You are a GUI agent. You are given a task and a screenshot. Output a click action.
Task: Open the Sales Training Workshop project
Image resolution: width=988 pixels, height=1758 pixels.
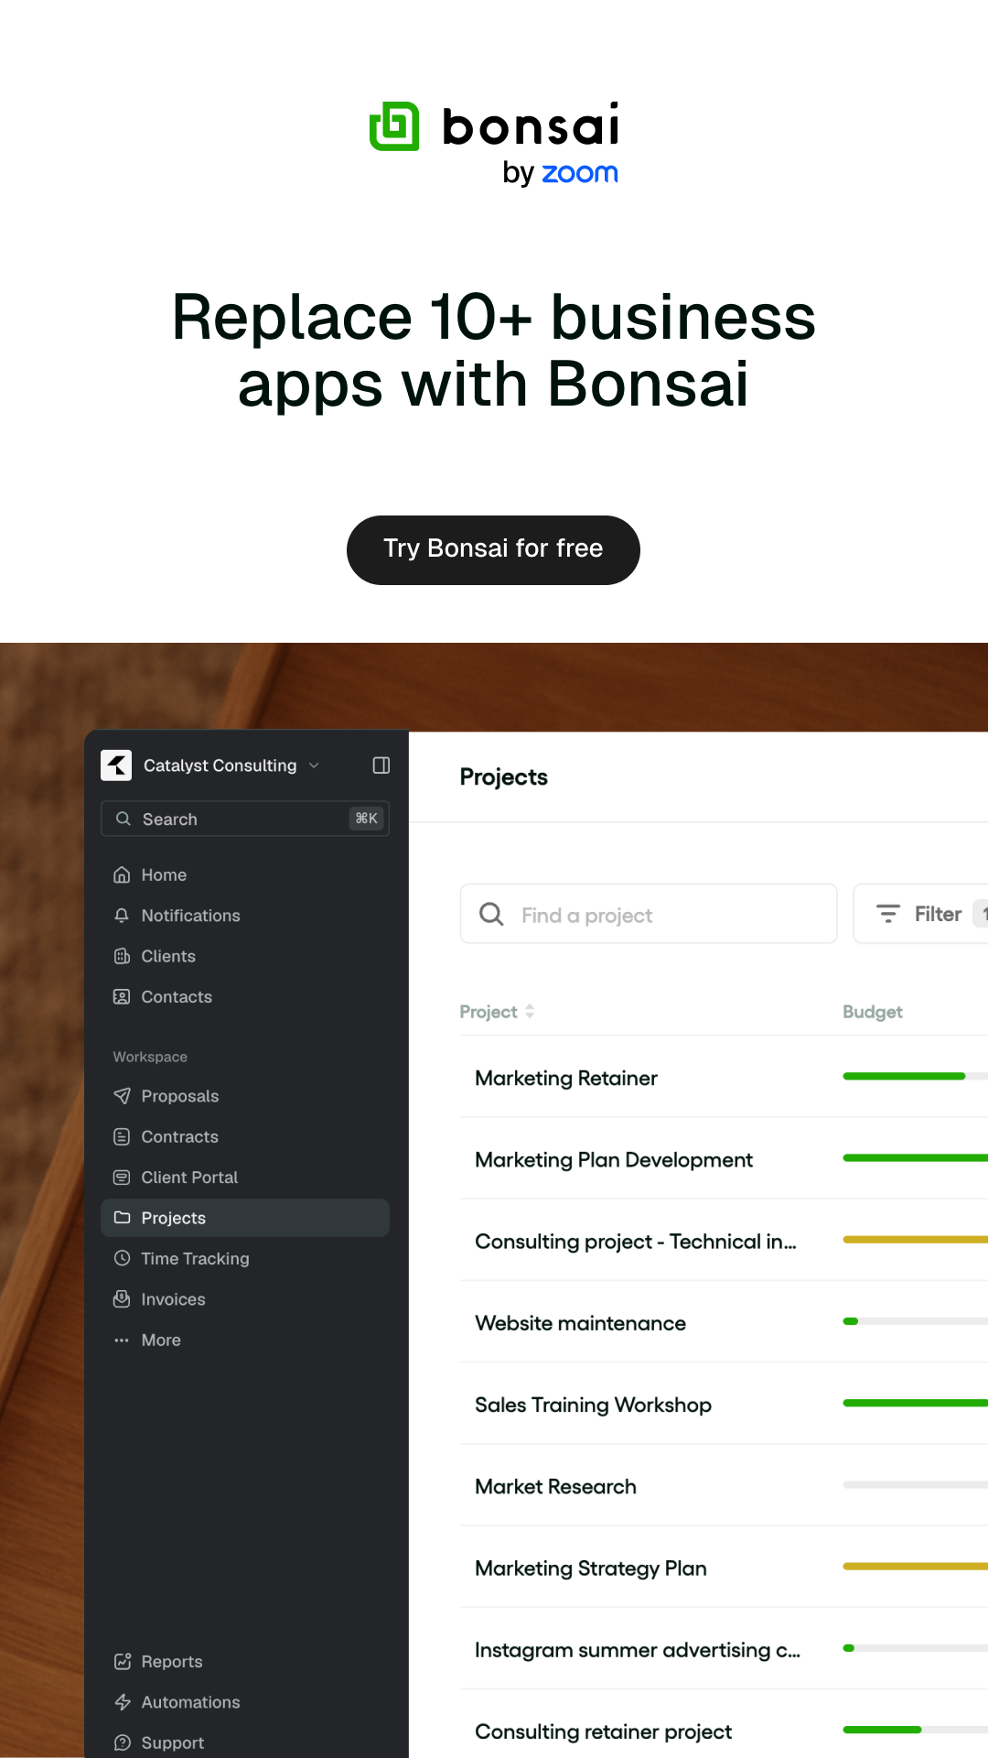[x=593, y=1405]
